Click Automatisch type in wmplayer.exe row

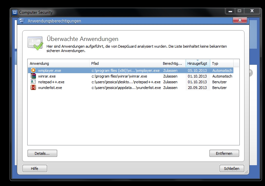point(222,71)
